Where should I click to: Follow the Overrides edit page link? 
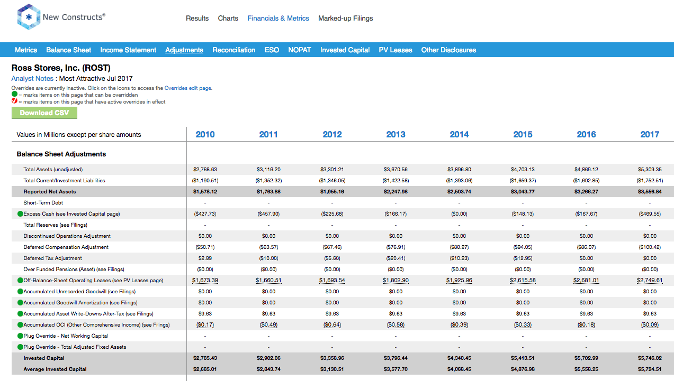pyautogui.click(x=188, y=88)
